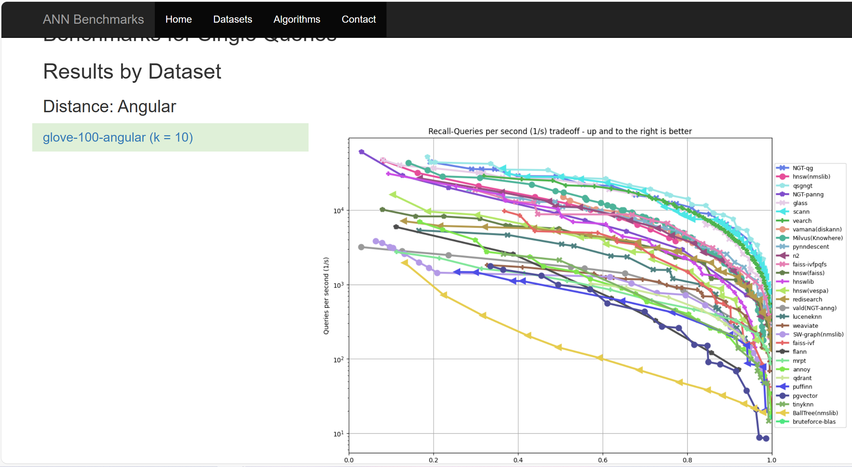
Task: Click the scann legend triangle marker
Action: pos(783,212)
